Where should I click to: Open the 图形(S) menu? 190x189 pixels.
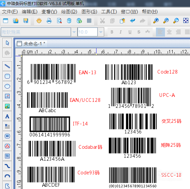[x=89, y=12]
